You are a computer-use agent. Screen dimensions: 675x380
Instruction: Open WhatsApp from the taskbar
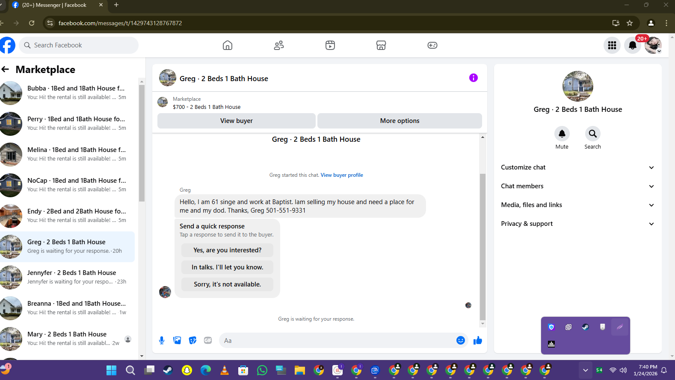[x=262, y=370]
